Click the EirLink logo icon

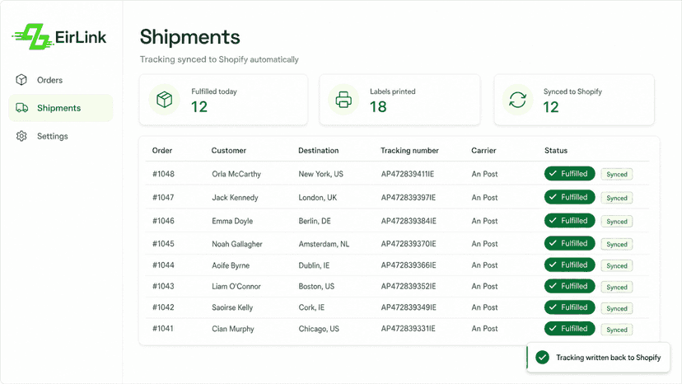(32, 36)
